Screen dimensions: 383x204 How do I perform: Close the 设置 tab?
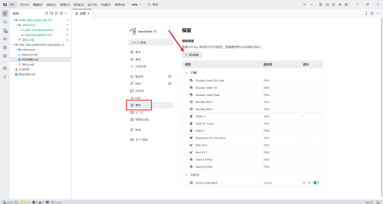click(x=88, y=13)
